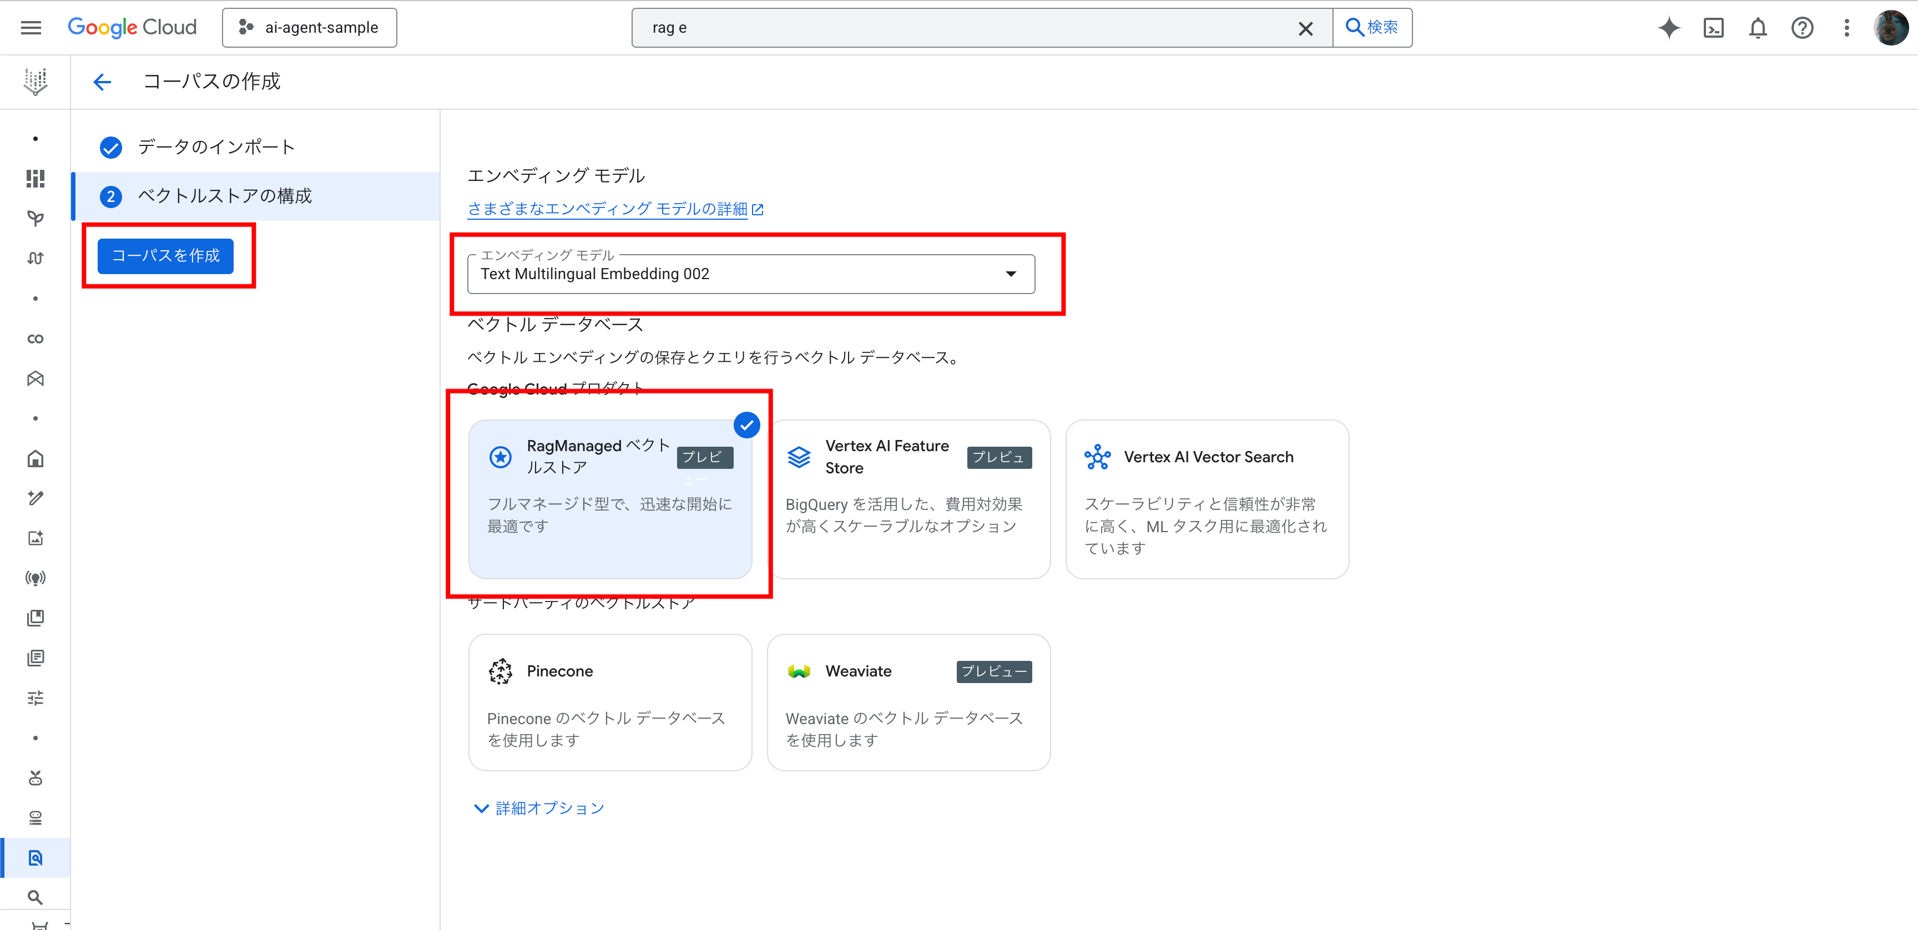Click the プレビュー badge on Weaviate card
Screen dimensions: 1918x930
[994, 671]
